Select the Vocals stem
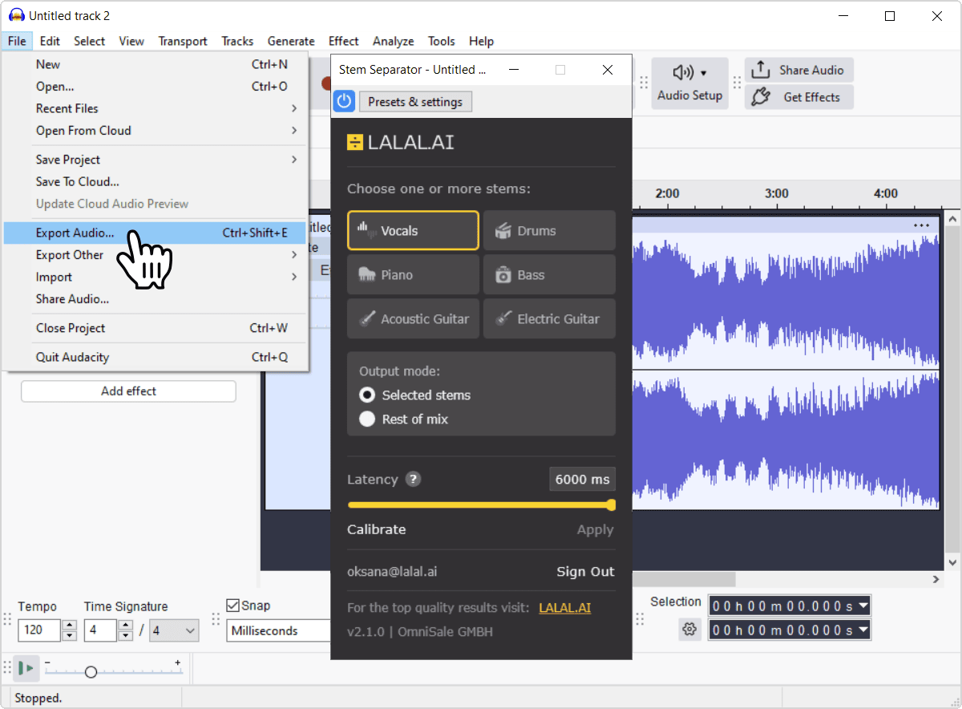The width and height of the screenshot is (962, 709). coord(413,231)
